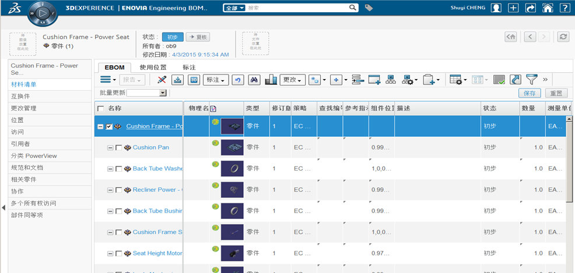Click the pencil edit toolbar icon
This screenshot has height=273, width=575.
coord(162,80)
